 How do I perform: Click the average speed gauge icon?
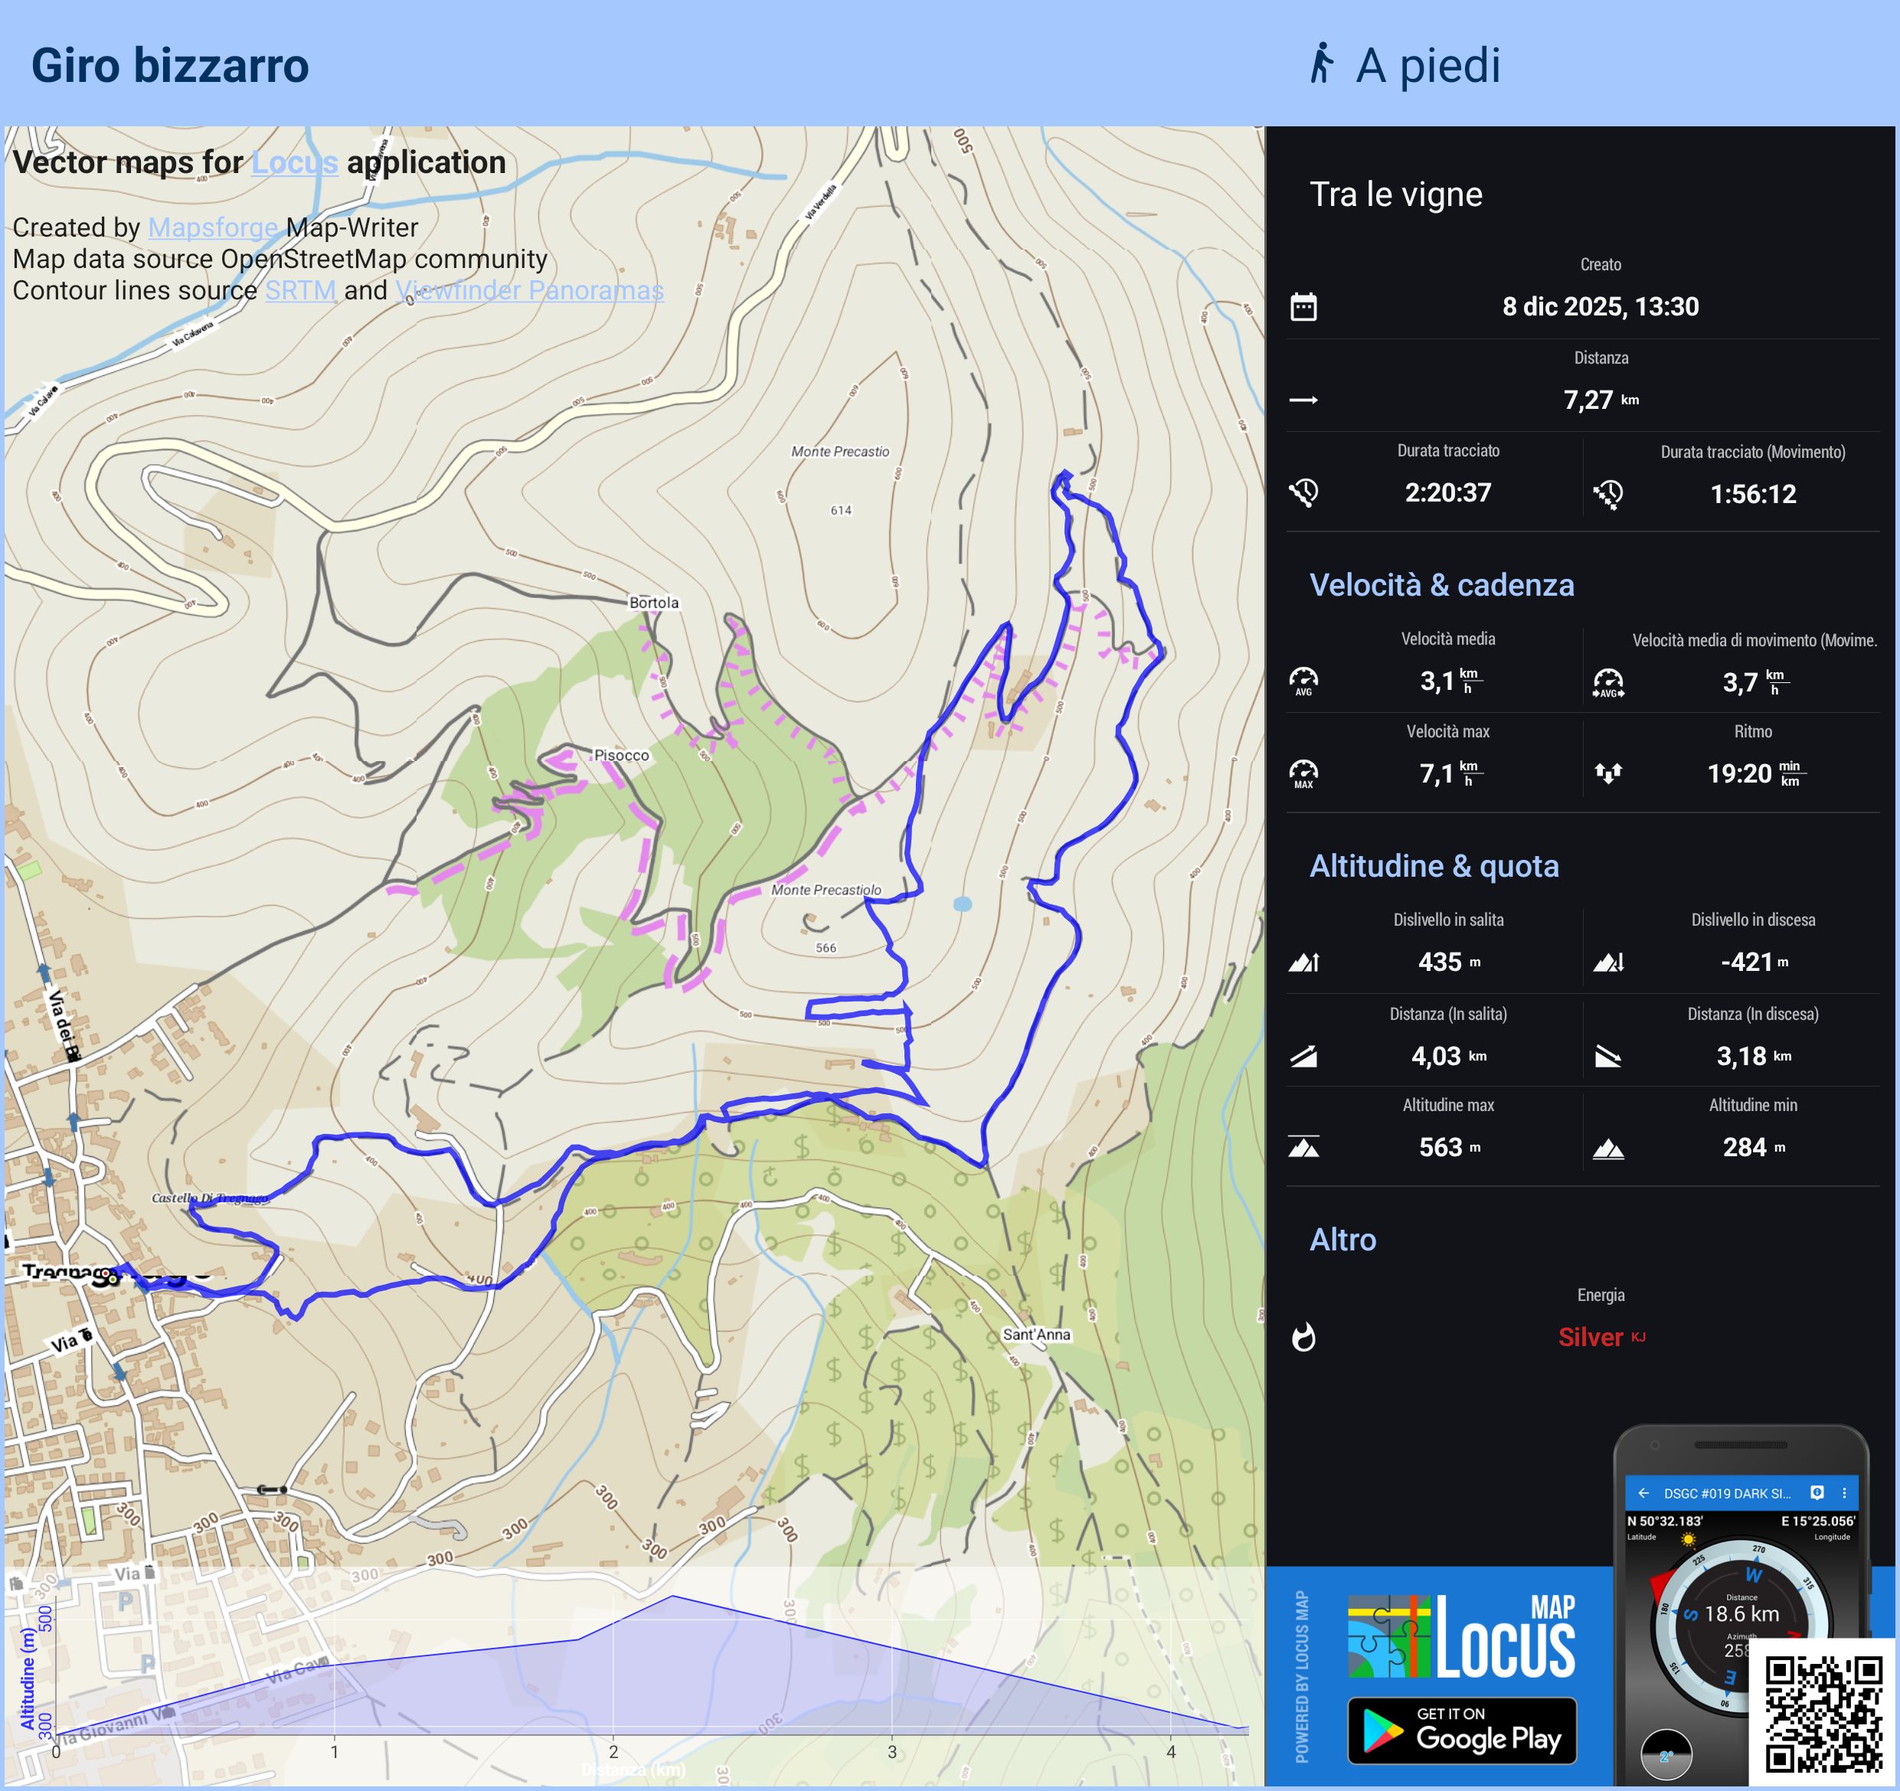(x=1303, y=681)
